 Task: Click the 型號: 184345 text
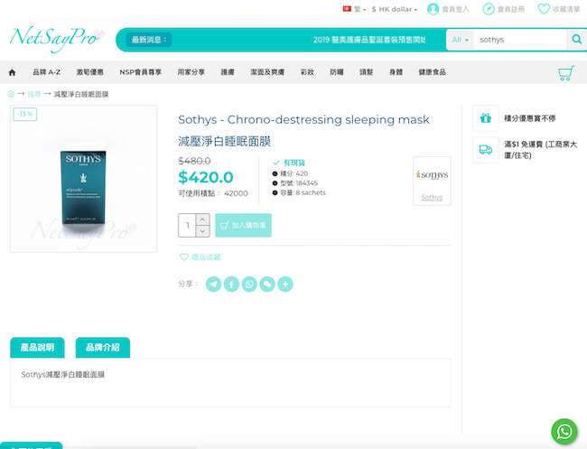pyautogui.click(x=299, y=183)
